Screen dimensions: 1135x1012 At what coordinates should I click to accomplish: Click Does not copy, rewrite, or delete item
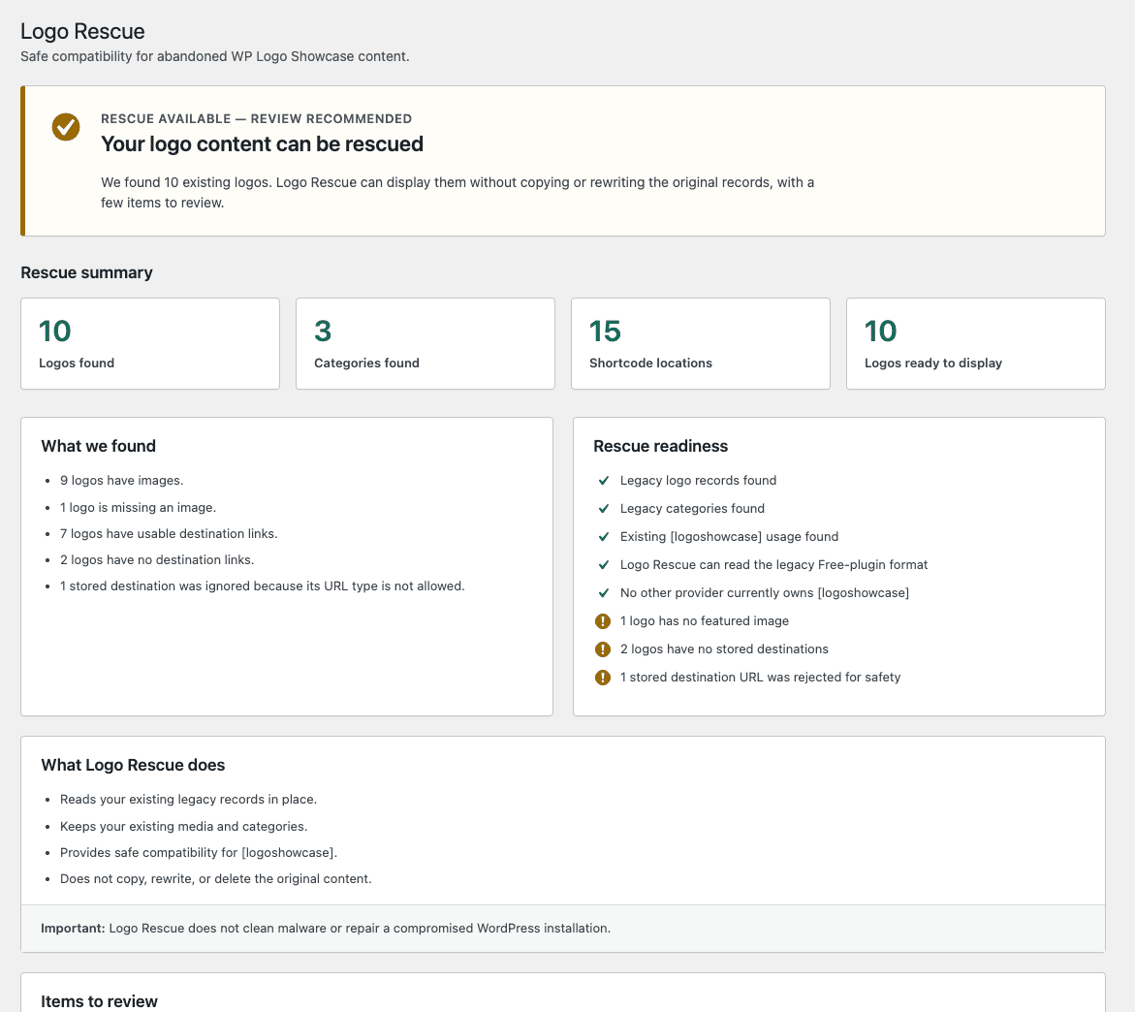click(x=216, y=879)
